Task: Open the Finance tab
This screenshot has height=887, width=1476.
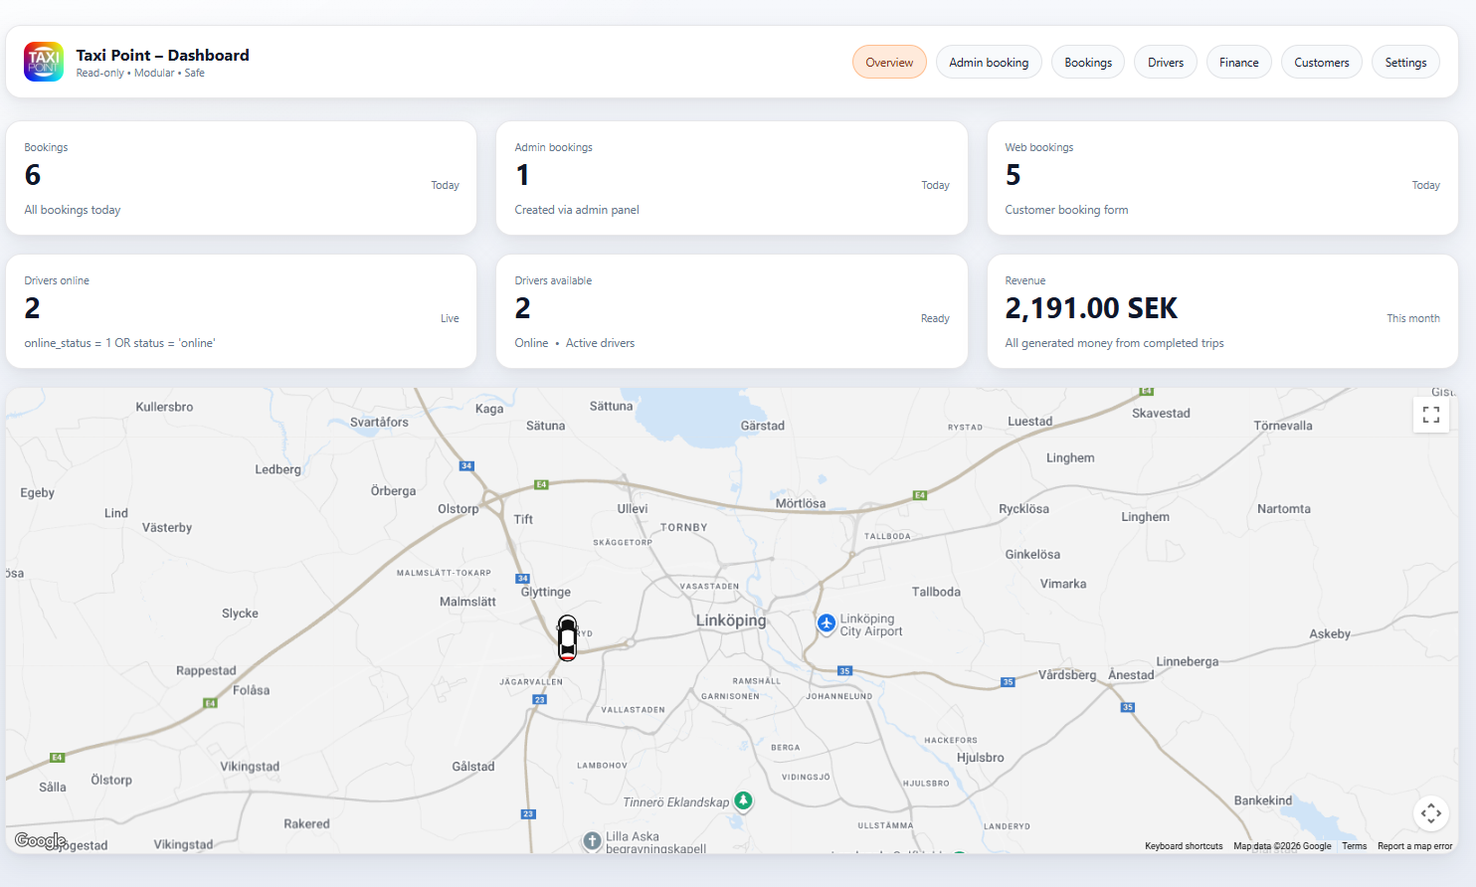Action: [1238, 61]
